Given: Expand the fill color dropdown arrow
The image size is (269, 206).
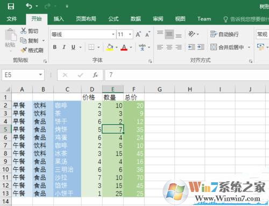Looking at the screenshot, I should pos(117,47).
